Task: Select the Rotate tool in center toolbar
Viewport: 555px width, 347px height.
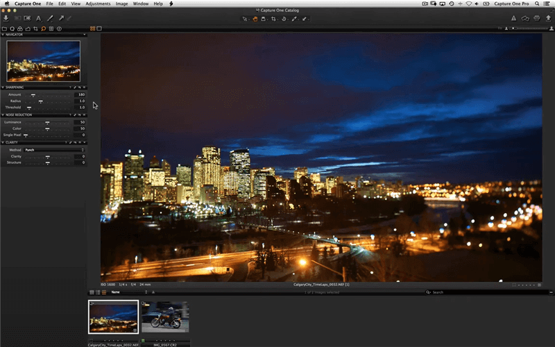Action: 284,19
